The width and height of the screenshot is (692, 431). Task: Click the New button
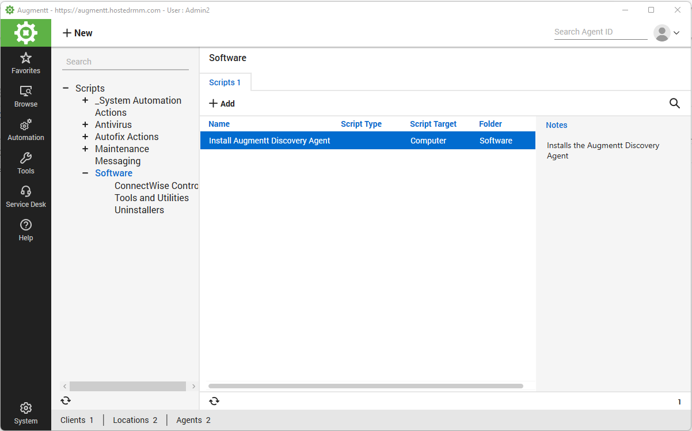tap(78, 33)
